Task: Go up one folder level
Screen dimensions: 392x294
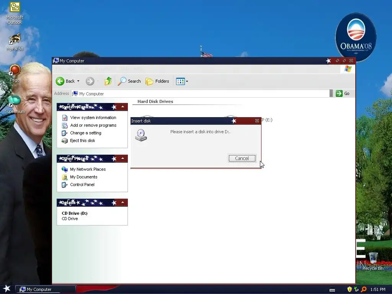Action: [108, 81]
